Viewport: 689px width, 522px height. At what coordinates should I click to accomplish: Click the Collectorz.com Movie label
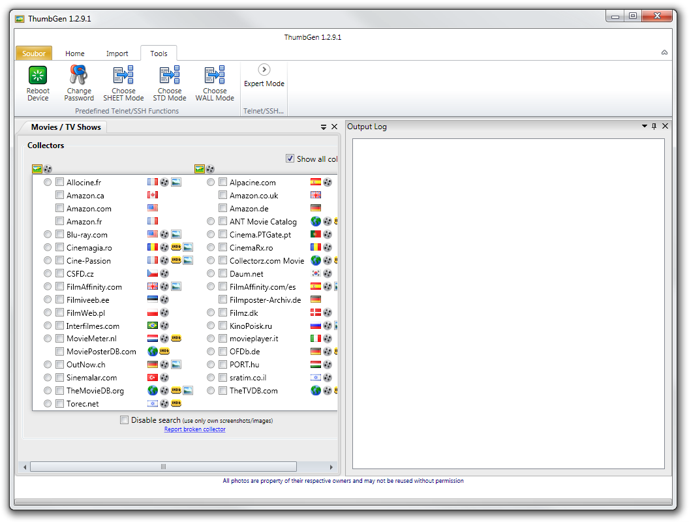267,260
